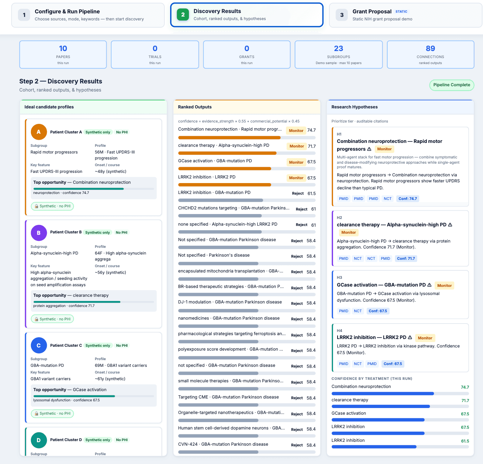Click clearance therapy ranked output orange bar
Image resolution: width=483 pixels, height=464 pixels.
247,153
